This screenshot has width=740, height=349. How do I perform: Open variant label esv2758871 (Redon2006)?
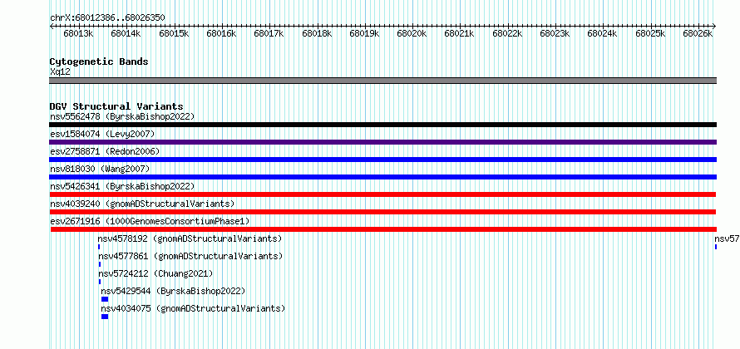click(105, 151)
